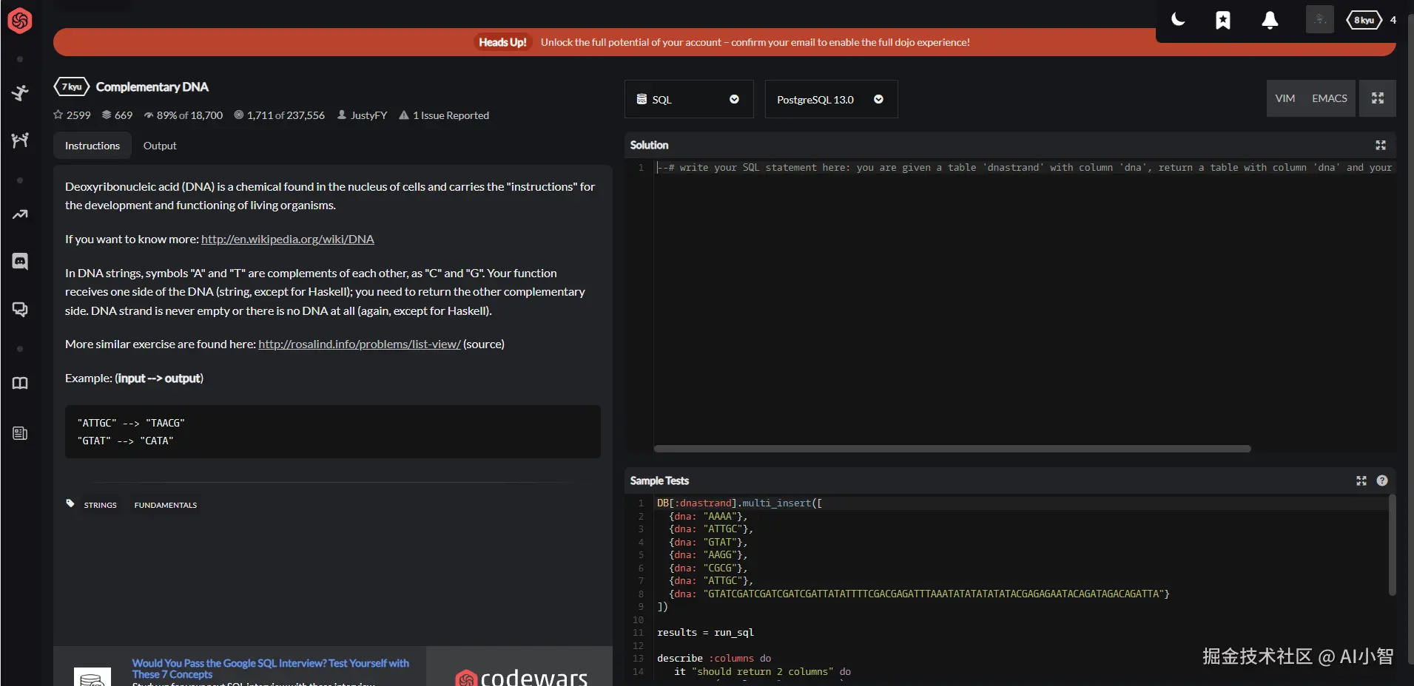Viewport: 1414px width, 686px height.
Task: Open the 1 Issue Reported link
Action: (x=445, y=115)
